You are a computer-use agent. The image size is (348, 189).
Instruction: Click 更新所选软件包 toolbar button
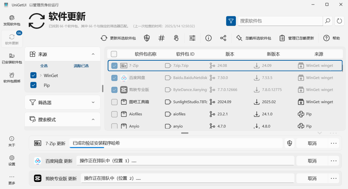118,38
